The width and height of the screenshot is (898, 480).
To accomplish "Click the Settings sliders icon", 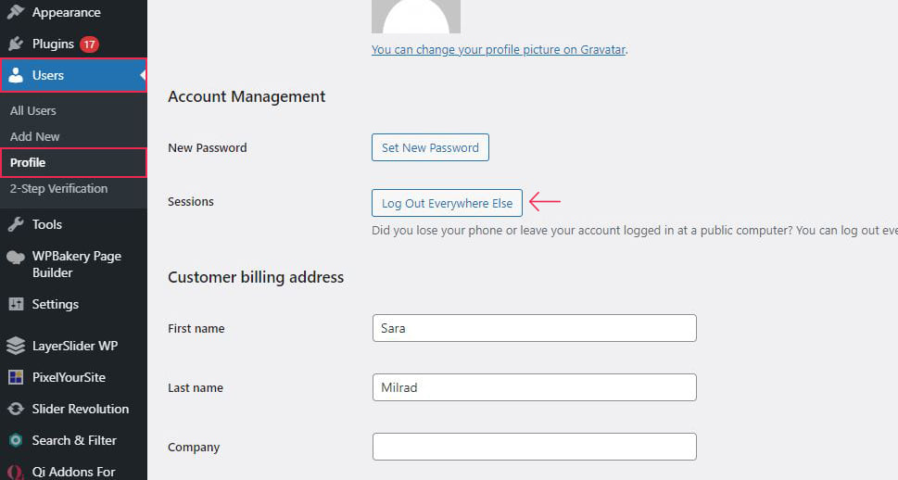I will click(x=16, y=304).
